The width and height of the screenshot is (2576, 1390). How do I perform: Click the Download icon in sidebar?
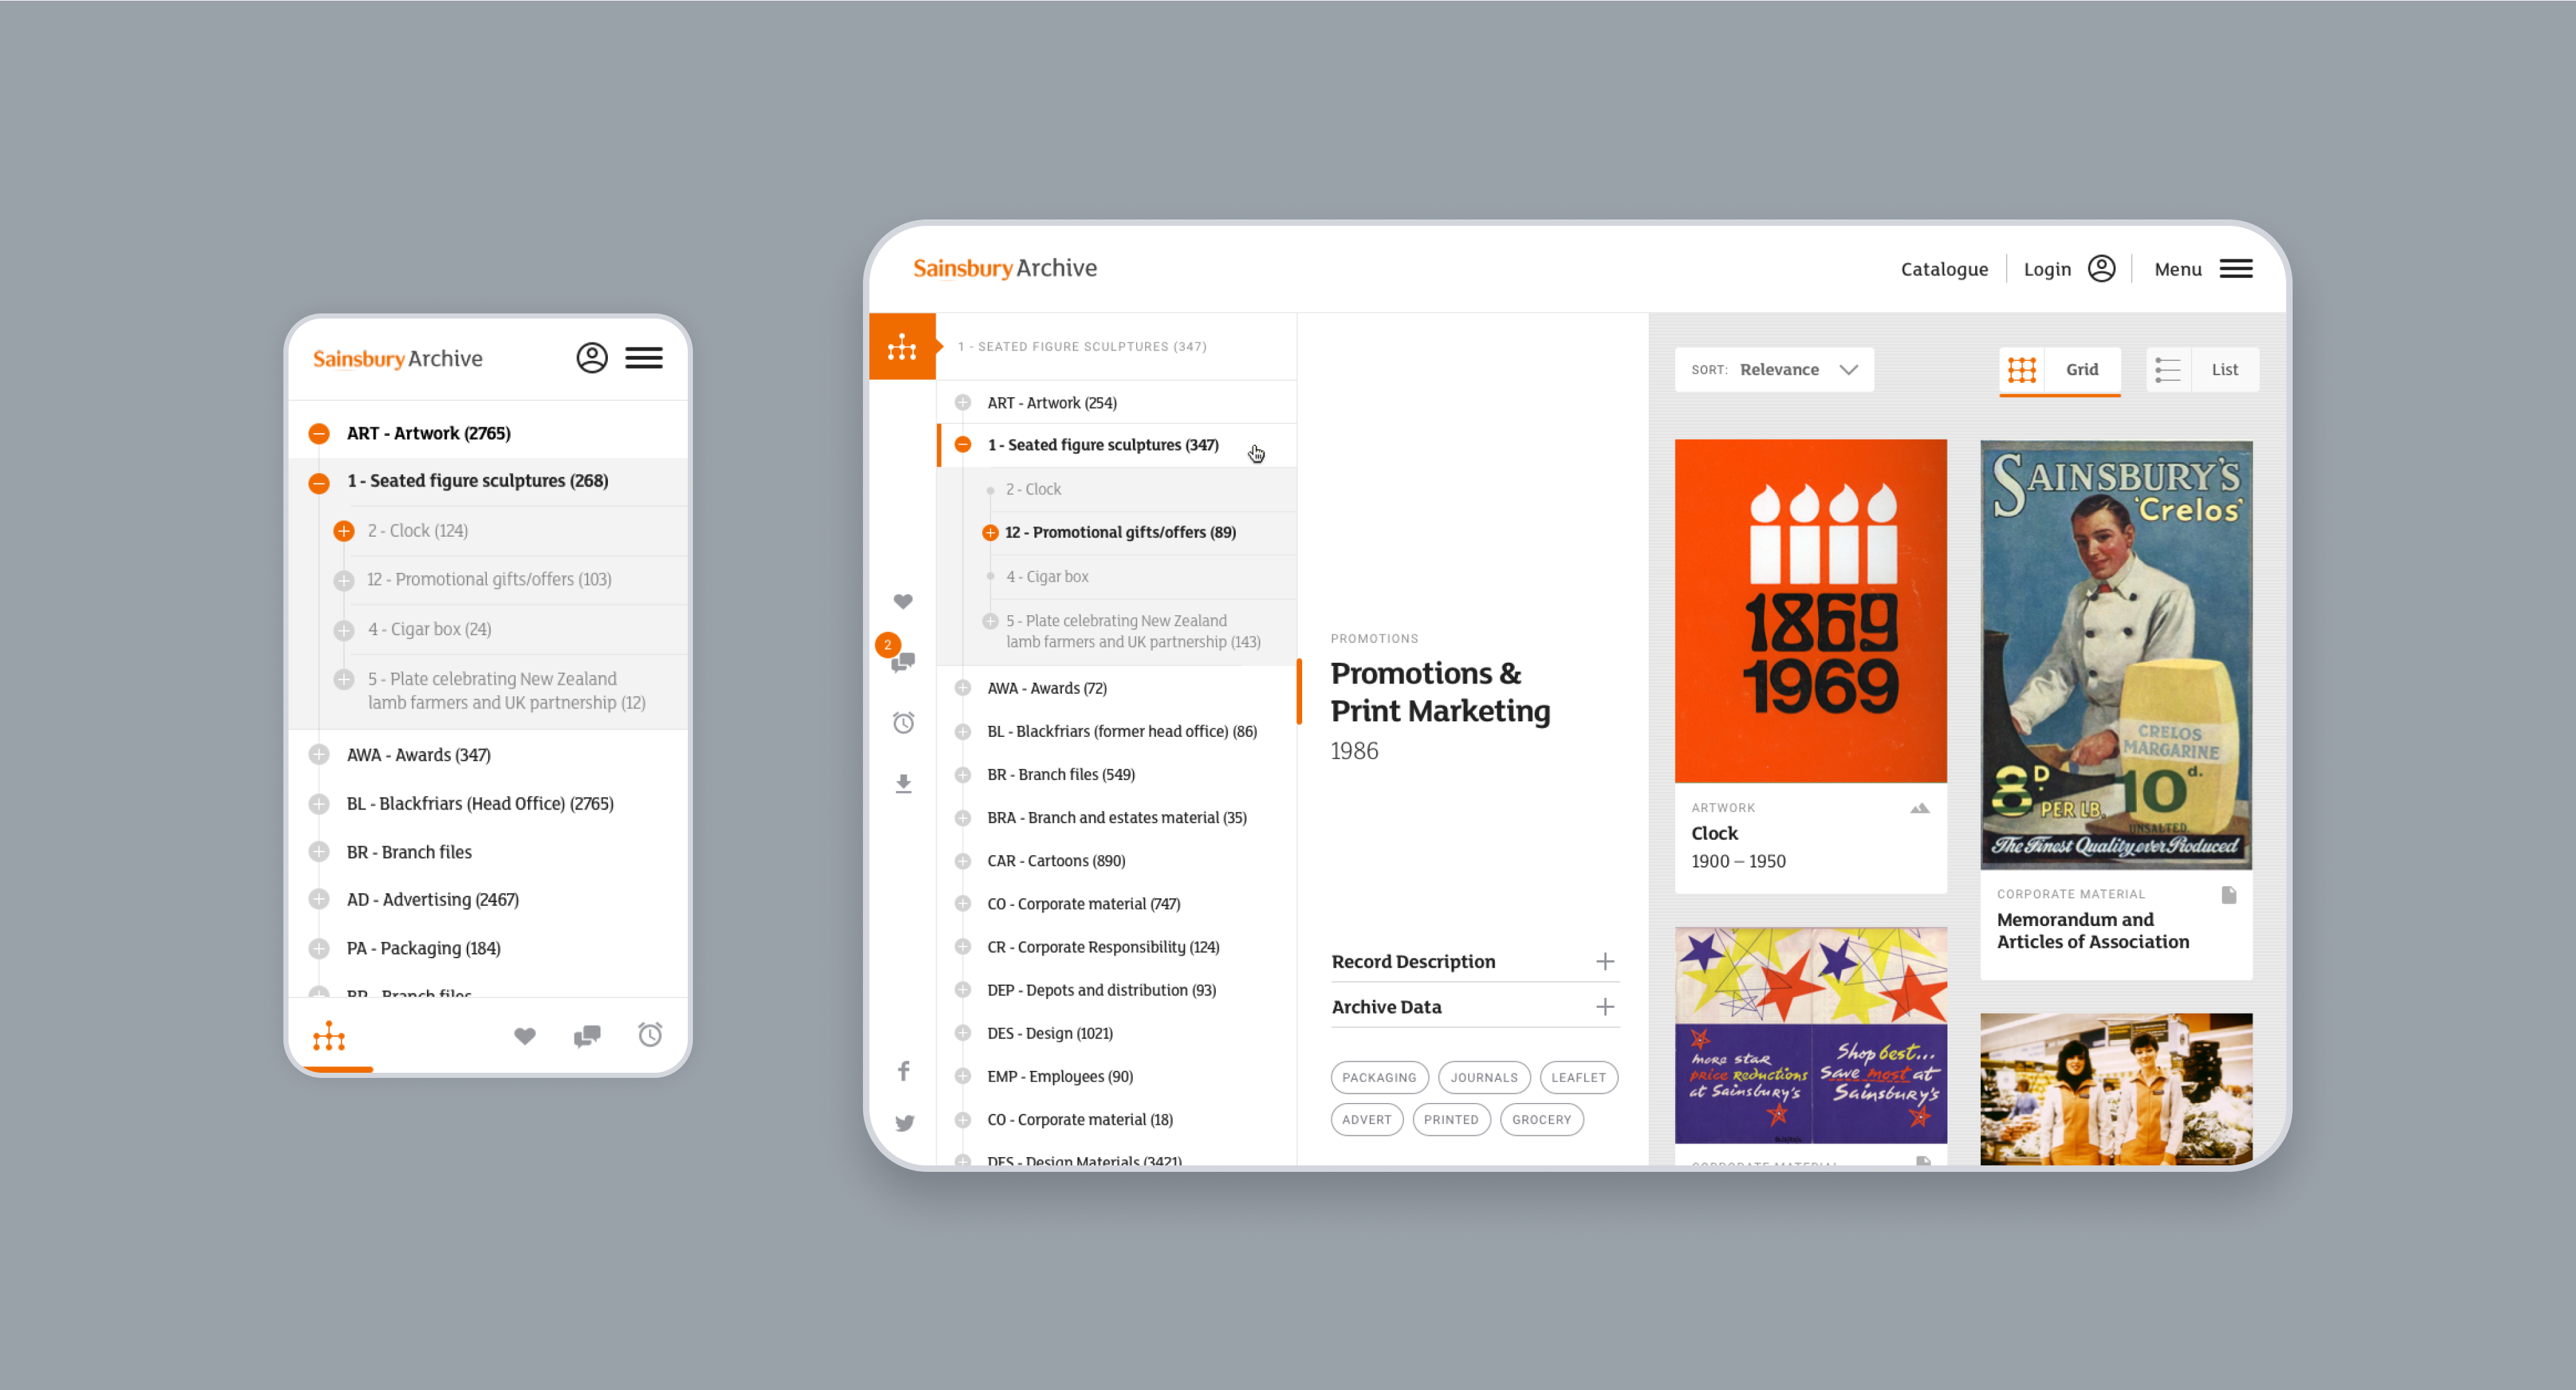[x=903, y=783]
